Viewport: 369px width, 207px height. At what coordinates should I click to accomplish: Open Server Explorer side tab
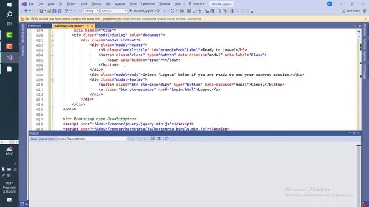pos(22,33)
